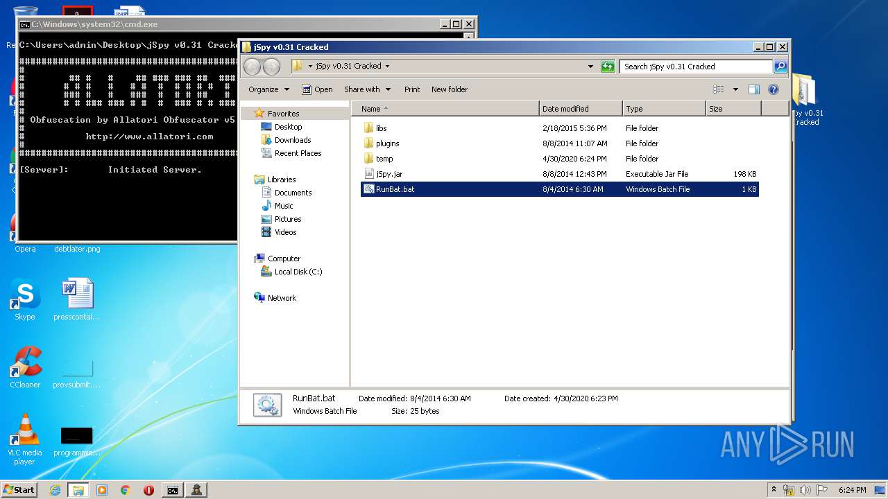888x499 pixels.
Task: Open VLC media player desktop shortcut
Action: (25, 439)
